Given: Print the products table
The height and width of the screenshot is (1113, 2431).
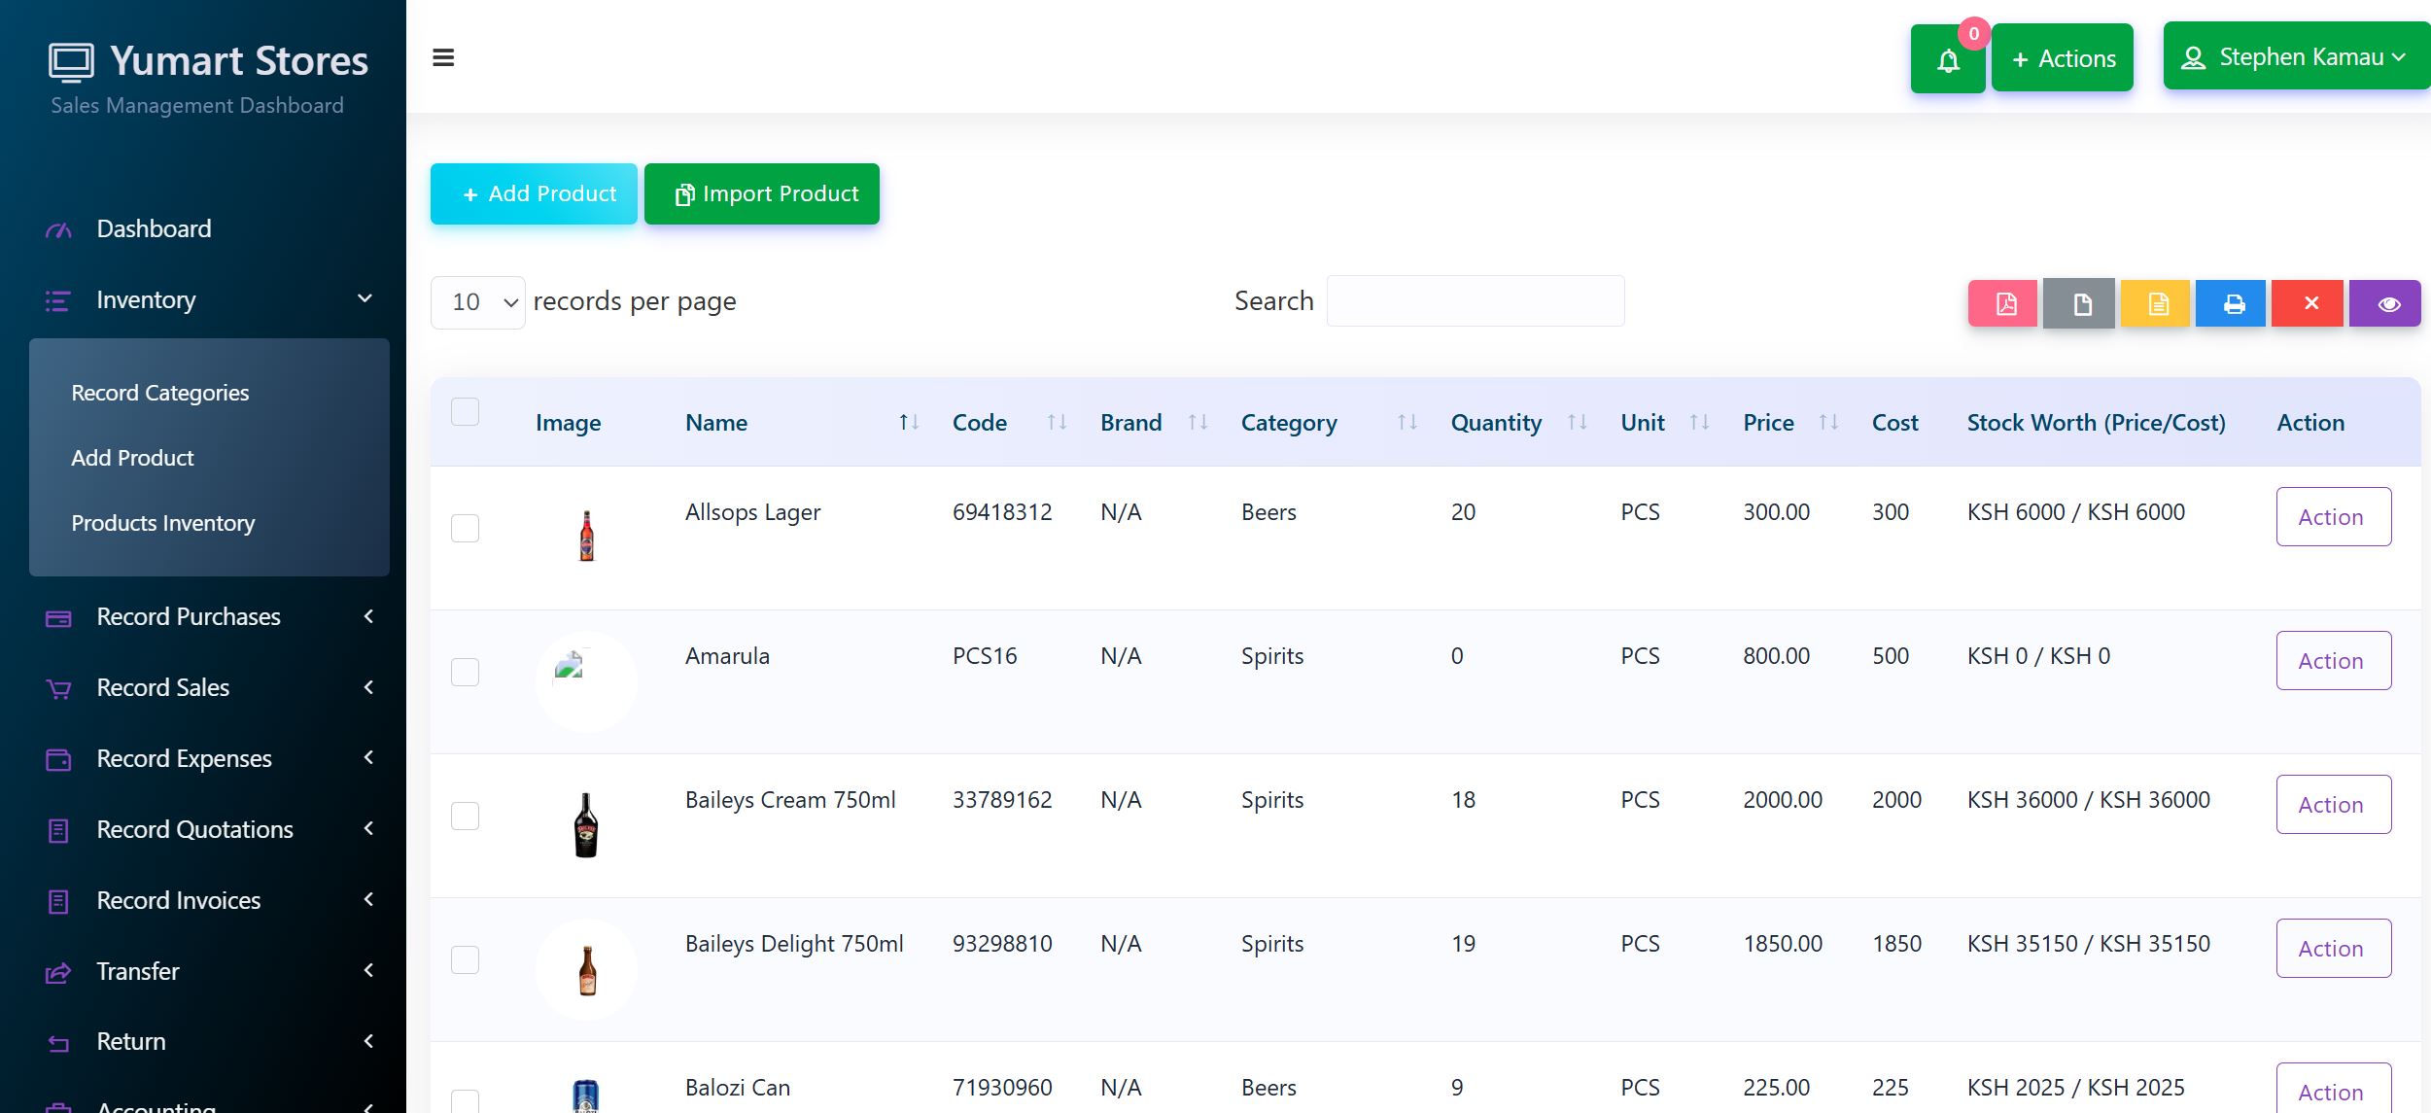Looking at the screenshot, I should click(x=2232, y=303).
